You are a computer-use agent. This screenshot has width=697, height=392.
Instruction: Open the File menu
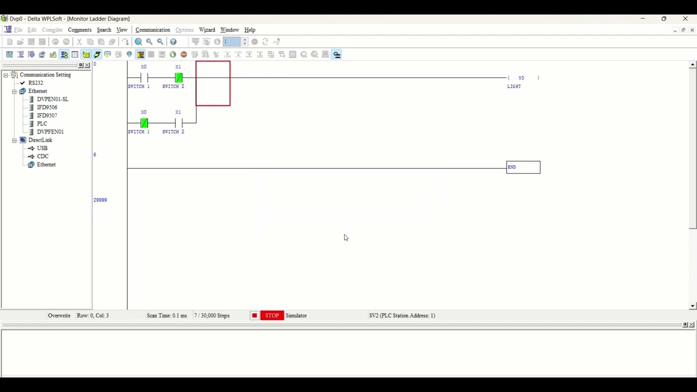18,30
